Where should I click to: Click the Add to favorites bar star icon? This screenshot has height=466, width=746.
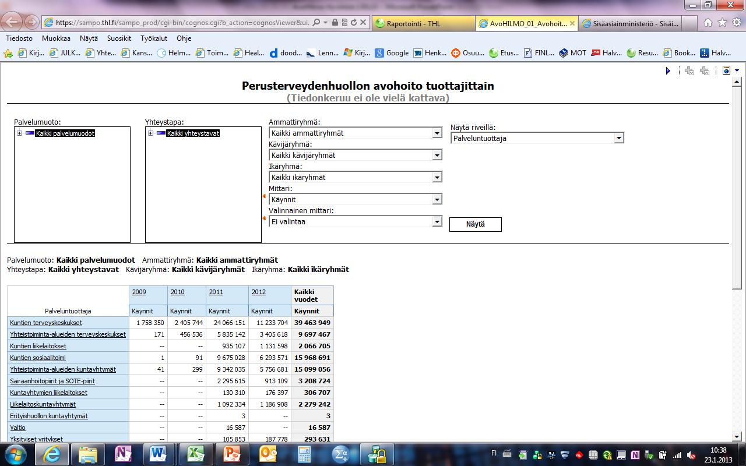[8, 53]
